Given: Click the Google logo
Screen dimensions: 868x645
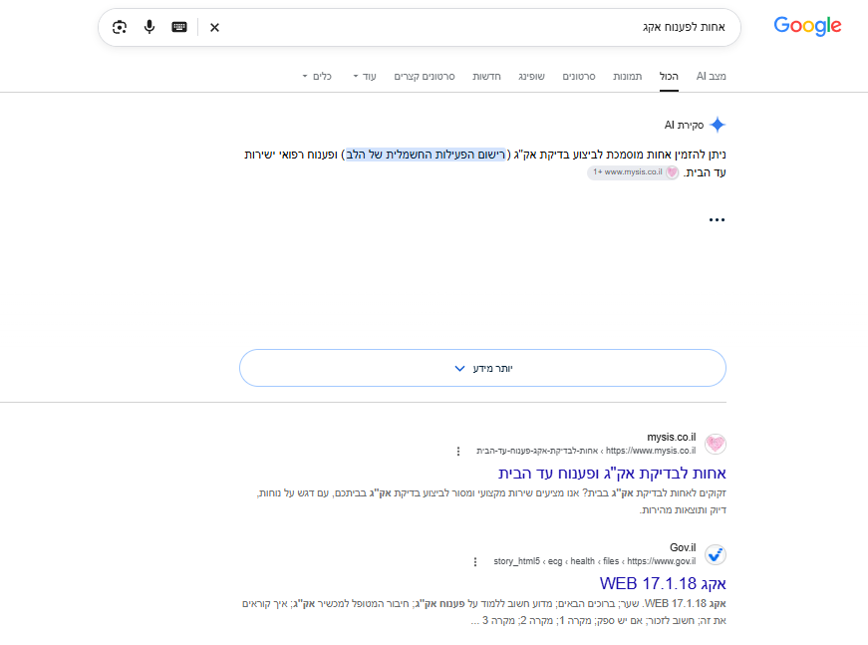Looking at the screenshot, I should point(807,26).
